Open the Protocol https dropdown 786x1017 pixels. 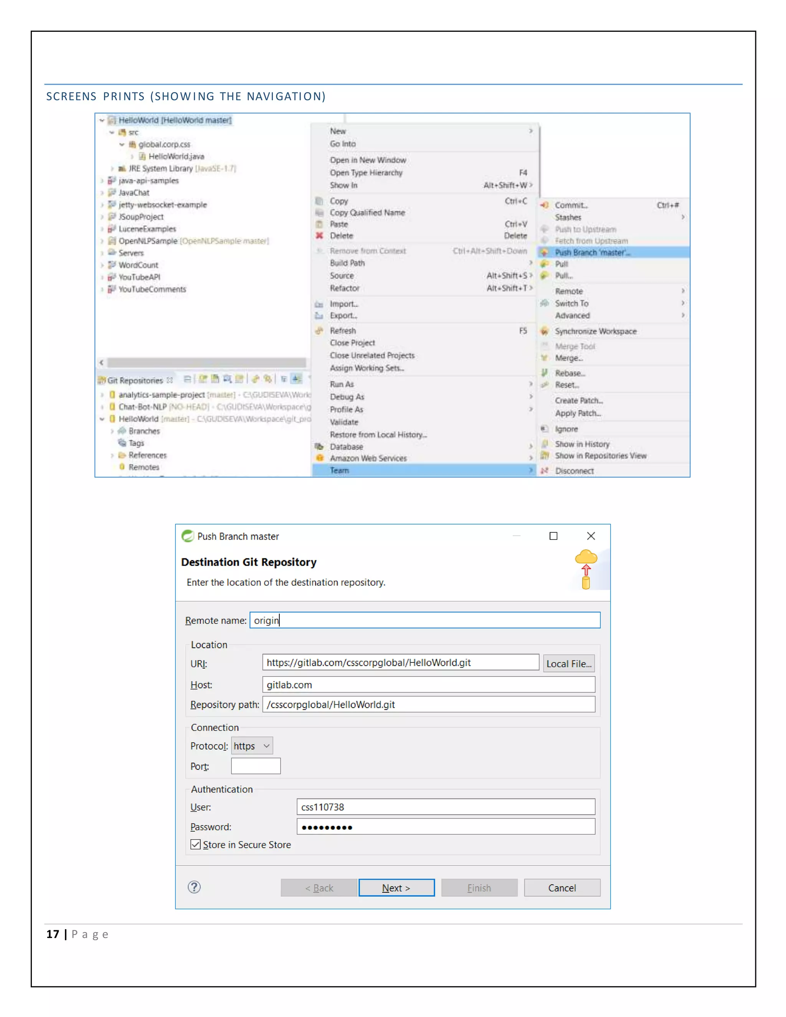point(252,746)
